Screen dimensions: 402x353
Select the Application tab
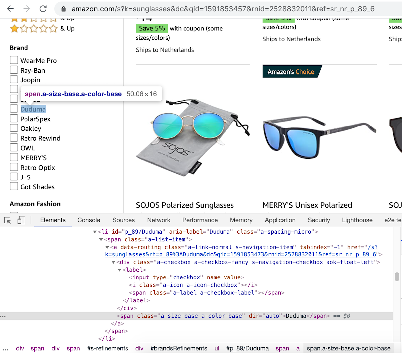280,220
